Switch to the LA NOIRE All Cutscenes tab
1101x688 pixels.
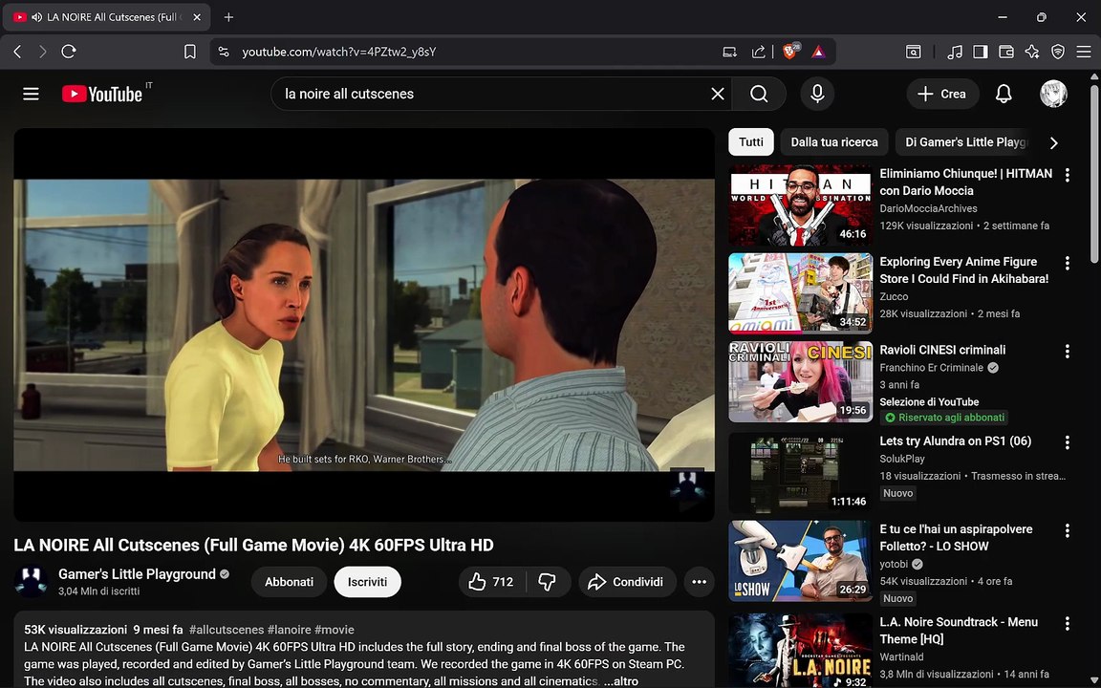(107, 17)
